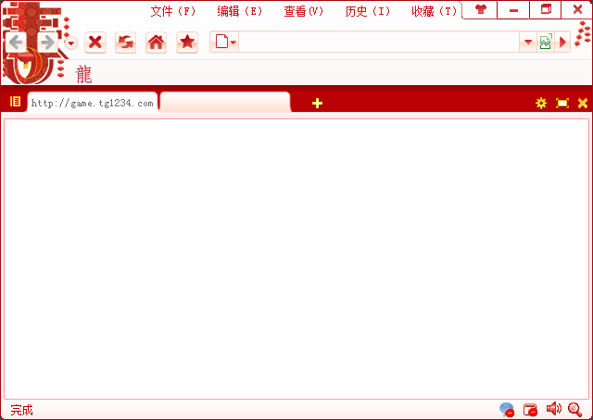This screenshot has height=420, width=593.
Task: Open the 文件 (F) menu
Action: pyautogui.click(x=173, y=11)
